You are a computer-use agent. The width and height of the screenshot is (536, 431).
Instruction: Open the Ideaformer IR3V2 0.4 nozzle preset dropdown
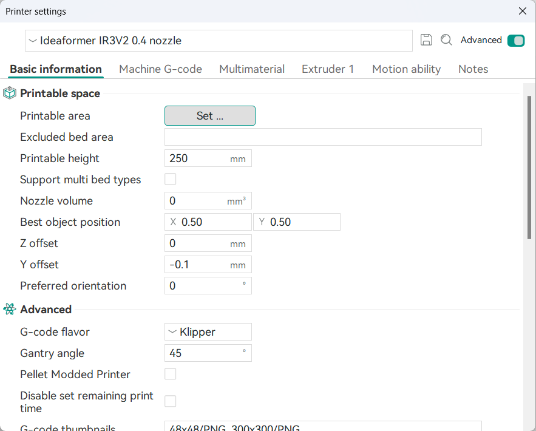pos(219,41)
